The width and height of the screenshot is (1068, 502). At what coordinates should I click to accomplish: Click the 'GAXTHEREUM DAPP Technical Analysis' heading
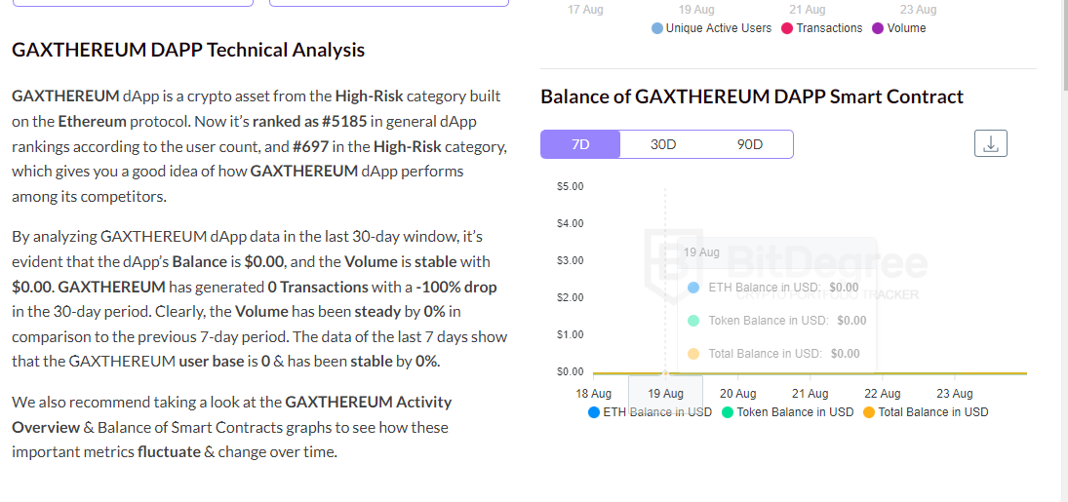(188, 50)
